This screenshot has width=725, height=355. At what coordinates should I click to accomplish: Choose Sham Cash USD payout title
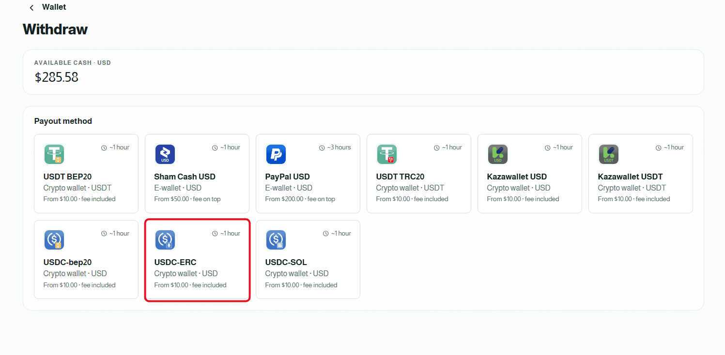click(x=185, y=177)
